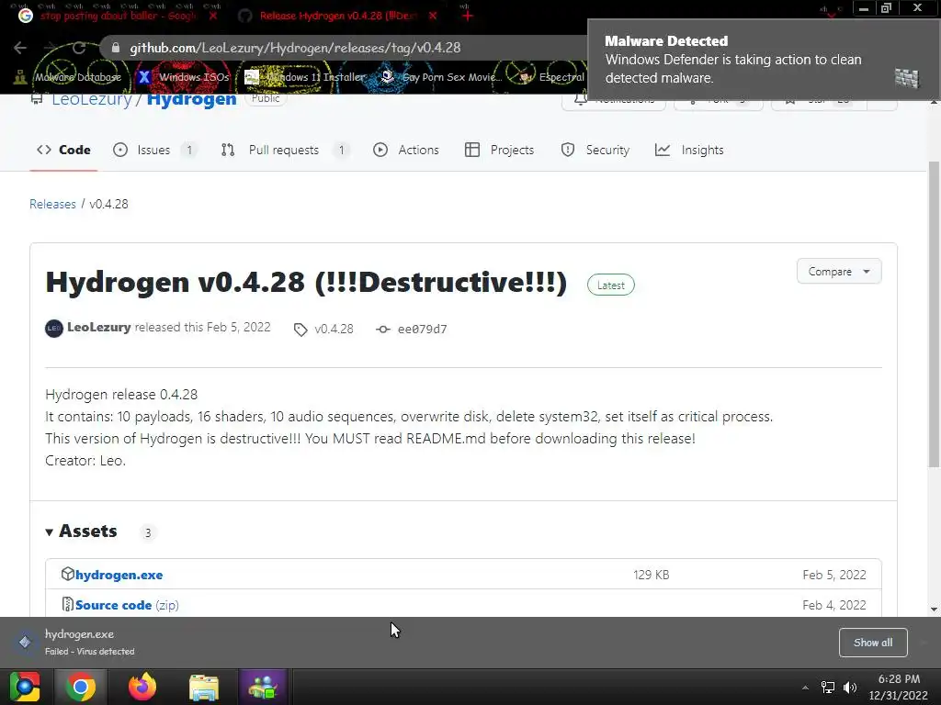Open the Issues tab
This screenshot has width=941, height=705.
[154, 150]
